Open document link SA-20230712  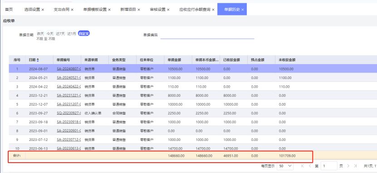coord(69,140)
